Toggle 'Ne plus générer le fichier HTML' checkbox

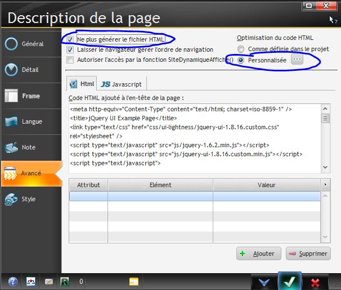[70, 40]
